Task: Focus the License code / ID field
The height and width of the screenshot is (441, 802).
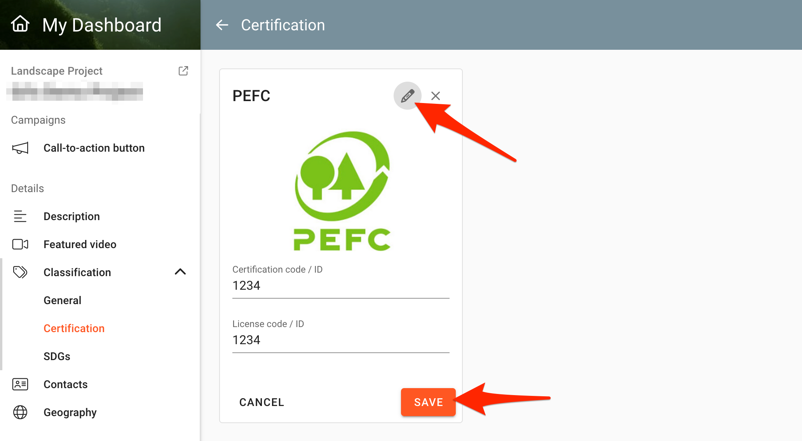Action: (340, 340)
